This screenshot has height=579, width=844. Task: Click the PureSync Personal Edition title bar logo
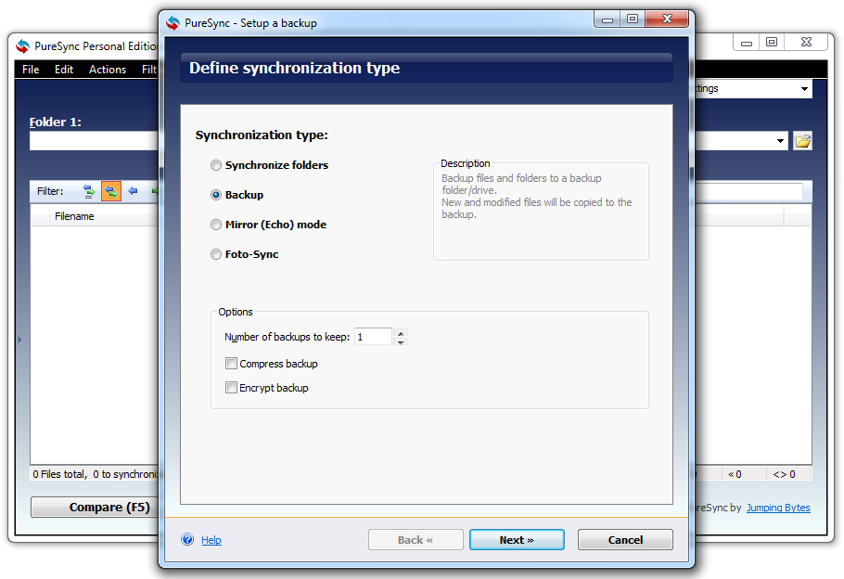coord(22,46)
